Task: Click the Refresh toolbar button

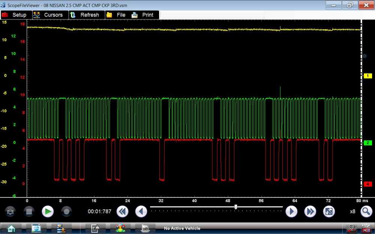Action: pyautogui.click(x=85, y=15)
